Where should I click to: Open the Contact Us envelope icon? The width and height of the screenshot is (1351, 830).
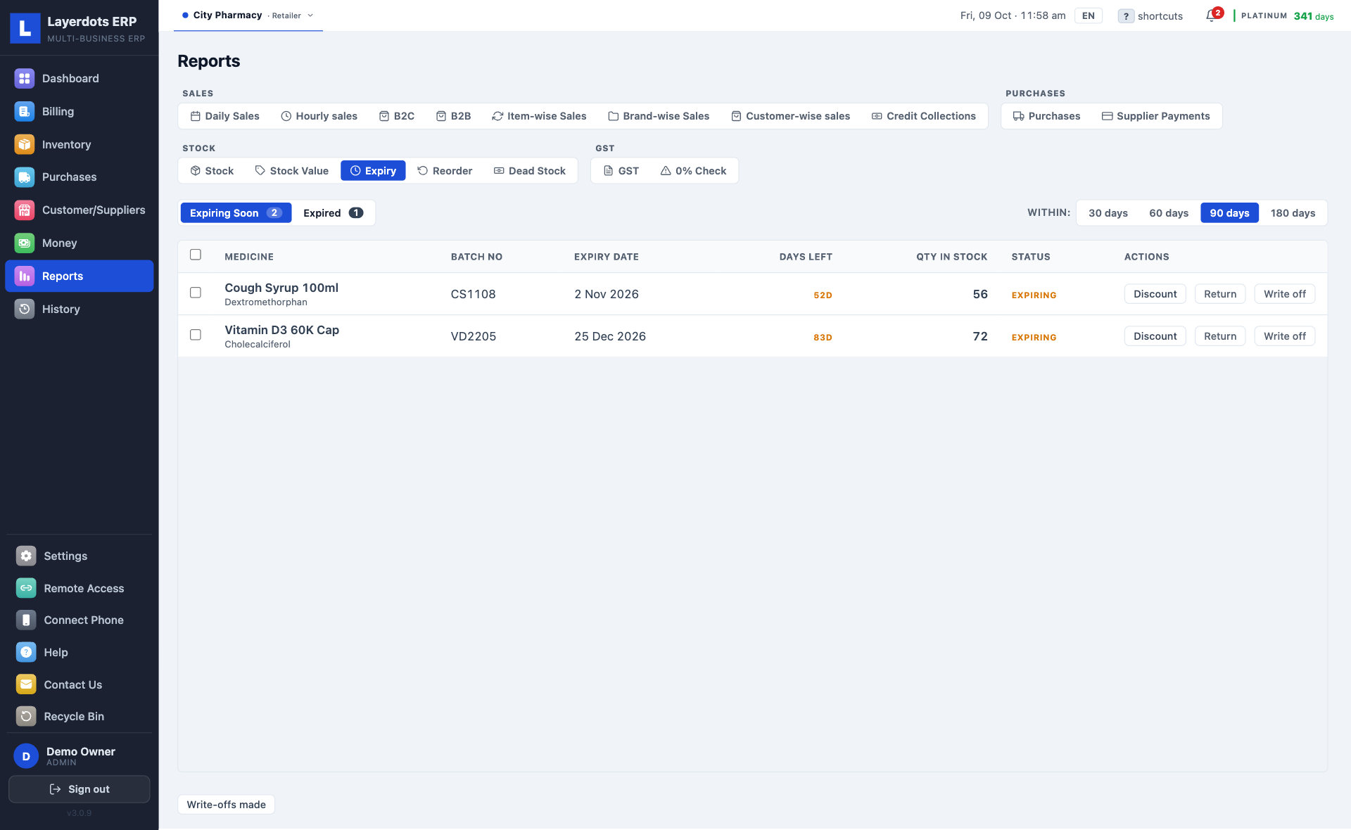click(26, 684)
